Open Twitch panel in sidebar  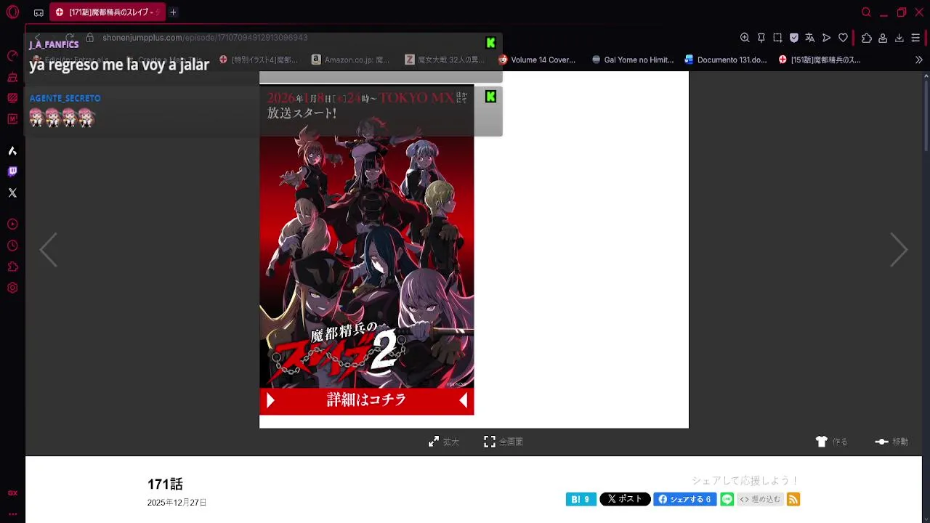click(12, 171)
